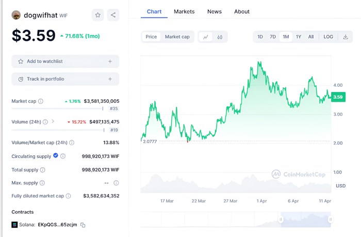Select the Price toggle
The height and width of the screenshot is (237, 361).
[x=151, y=37]
